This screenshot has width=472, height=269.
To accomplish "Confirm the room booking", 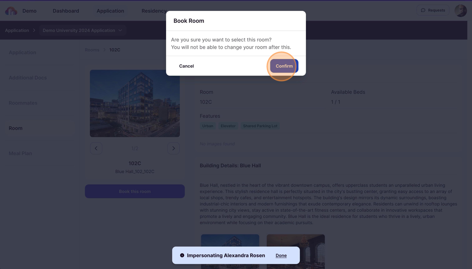I will pyautogui.click(x=283, y=66).
